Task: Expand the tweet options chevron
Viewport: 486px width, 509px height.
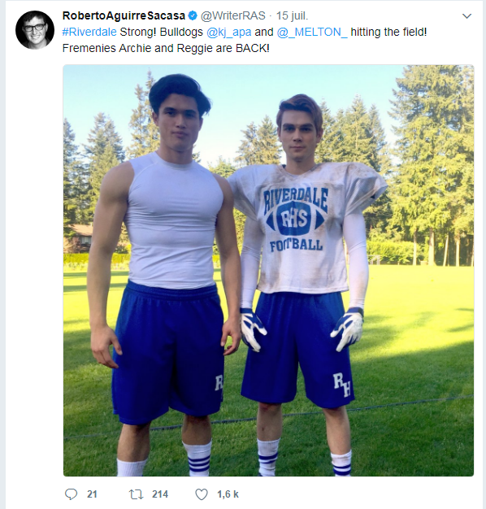Action: (466, 16)
